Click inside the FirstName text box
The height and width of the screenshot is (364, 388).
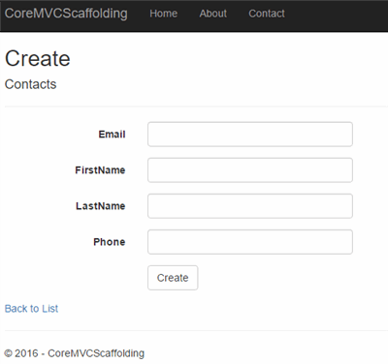(250, 170)
